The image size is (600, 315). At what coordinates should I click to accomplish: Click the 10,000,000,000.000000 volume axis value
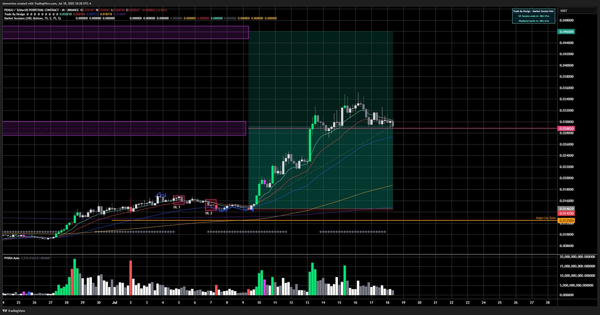(577, 275)
